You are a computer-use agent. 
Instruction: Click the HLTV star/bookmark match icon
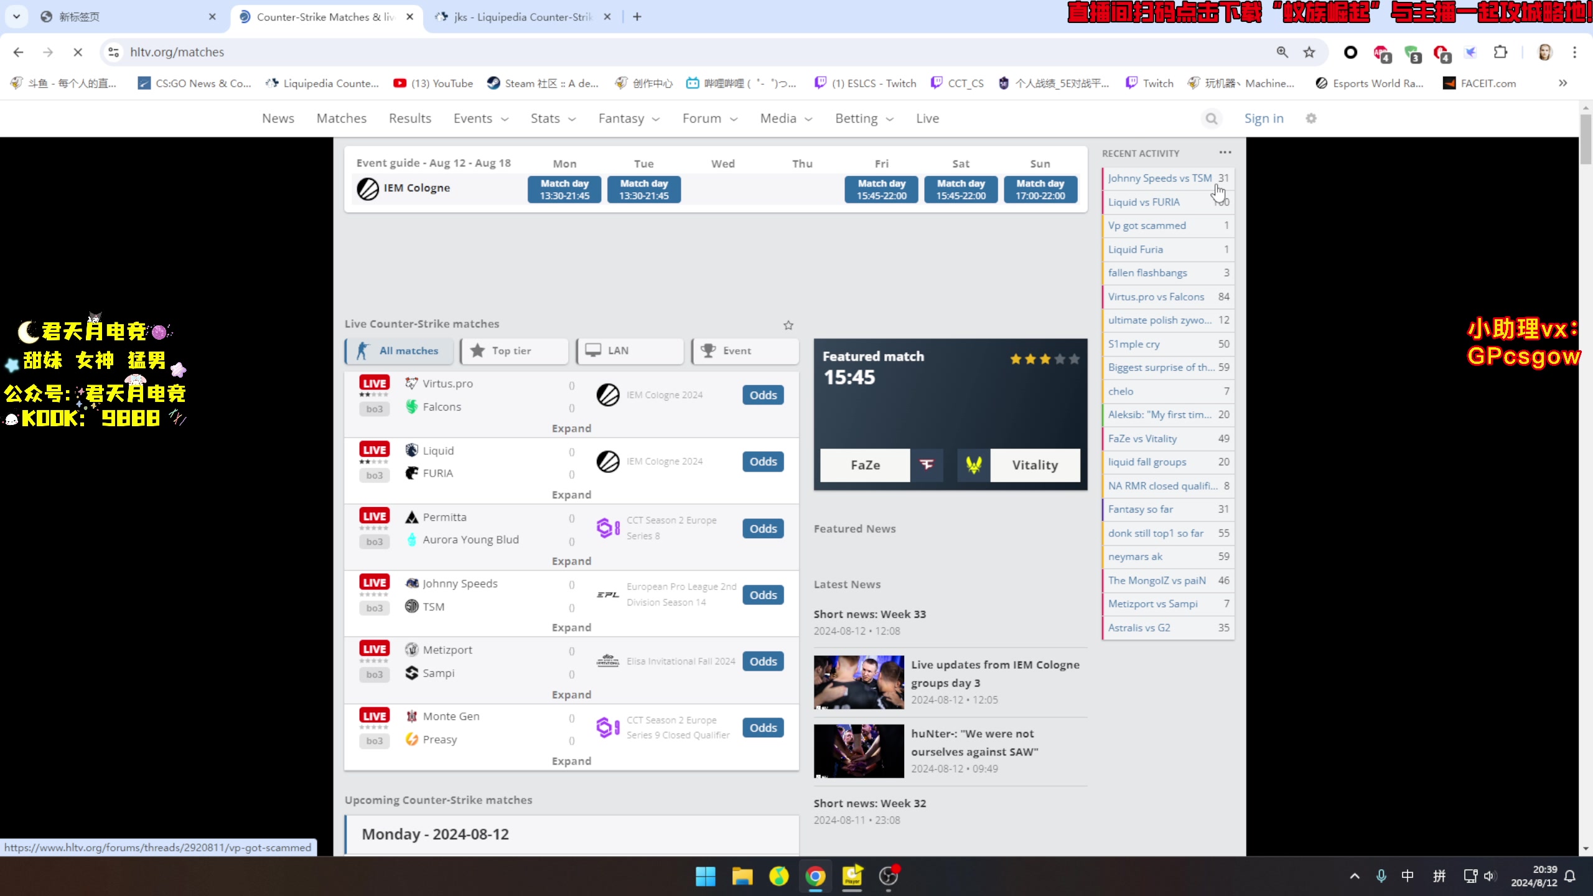[x=788, y=325]
